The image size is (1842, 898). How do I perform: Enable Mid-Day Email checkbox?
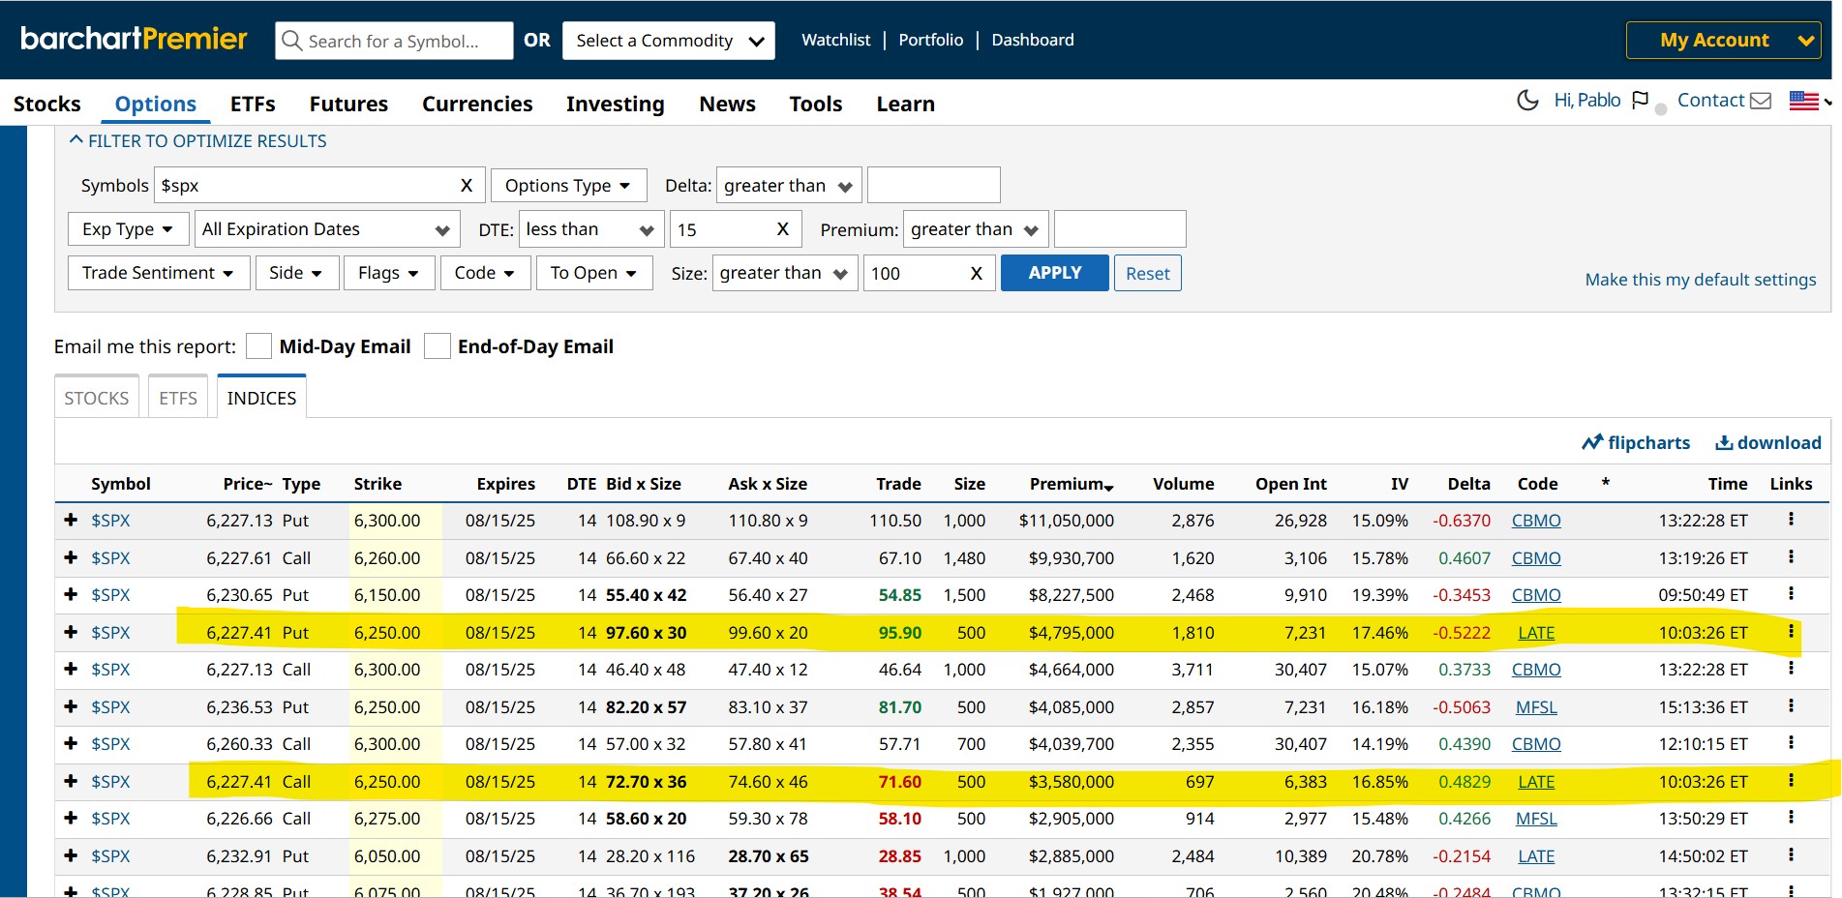click(258, 346)
